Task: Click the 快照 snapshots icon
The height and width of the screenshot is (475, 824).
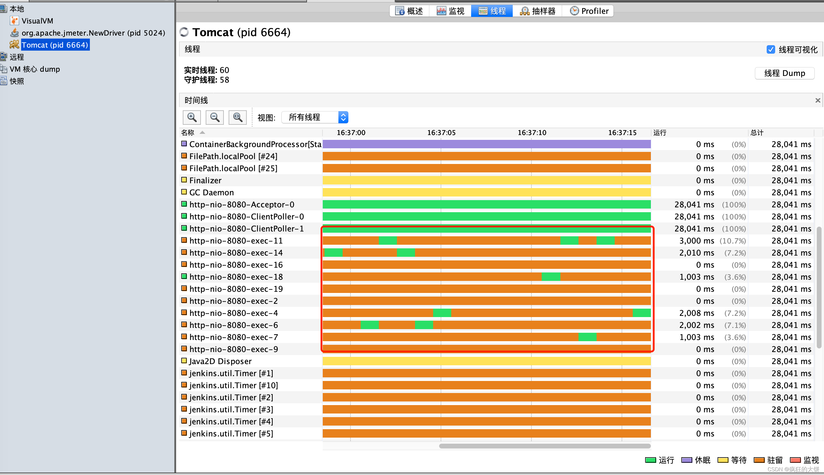Action: click(3, 81)
